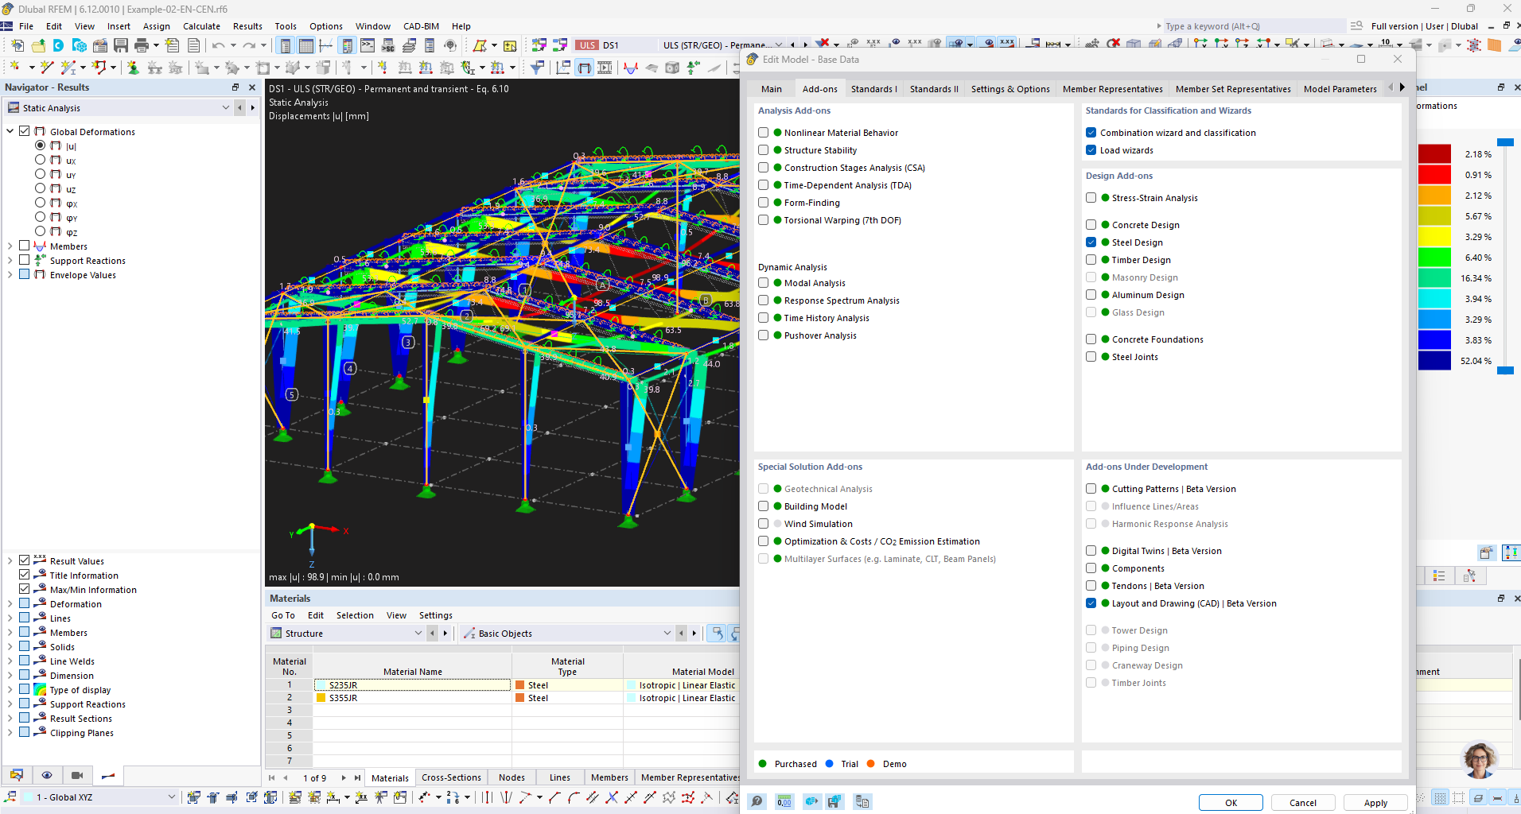This screenshot has height=814, width=1521.
Task: Click the Undo arrow icon
Action: point(217,45)
